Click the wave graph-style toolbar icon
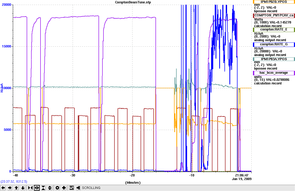 72,188
